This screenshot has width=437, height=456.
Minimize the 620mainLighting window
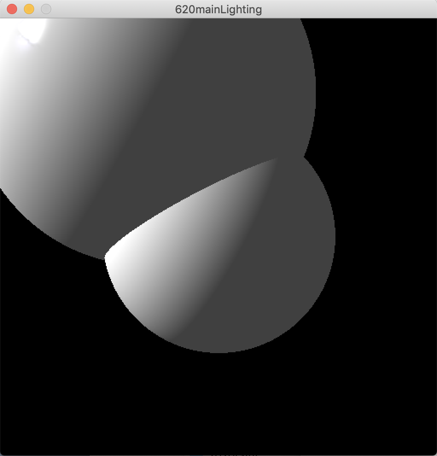point(29,9)
